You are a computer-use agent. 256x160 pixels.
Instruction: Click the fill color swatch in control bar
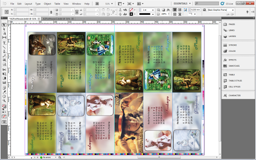tap(131, 10)
